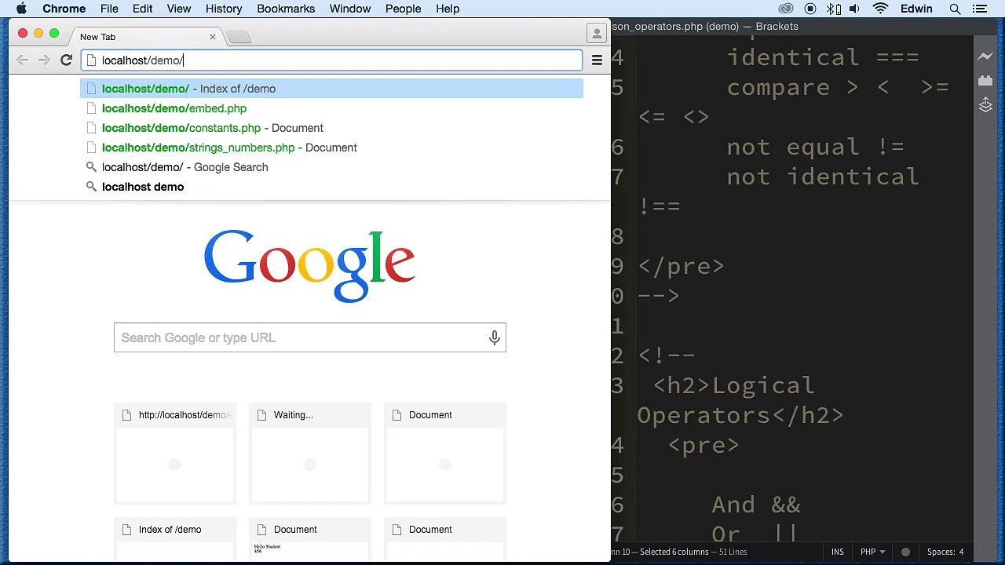Viewport: 1005px width, 565px height.
Task: Click the '</pre>' code line in Brackets
Action: (x=681, y=266)
